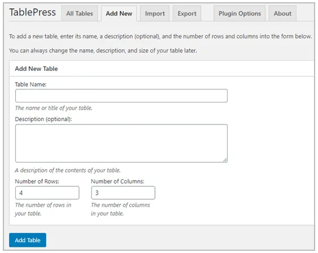Click the Number of Columns field
The image size is (318, 253).
pyautogui.click(x=123, y=193)
